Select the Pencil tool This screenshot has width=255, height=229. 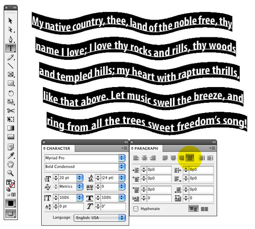pyautogui.click(x=10, y=57)
